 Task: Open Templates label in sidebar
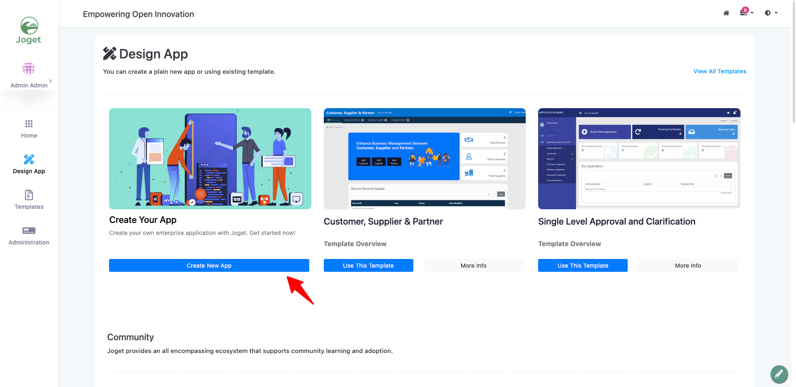tap(29, 207)
